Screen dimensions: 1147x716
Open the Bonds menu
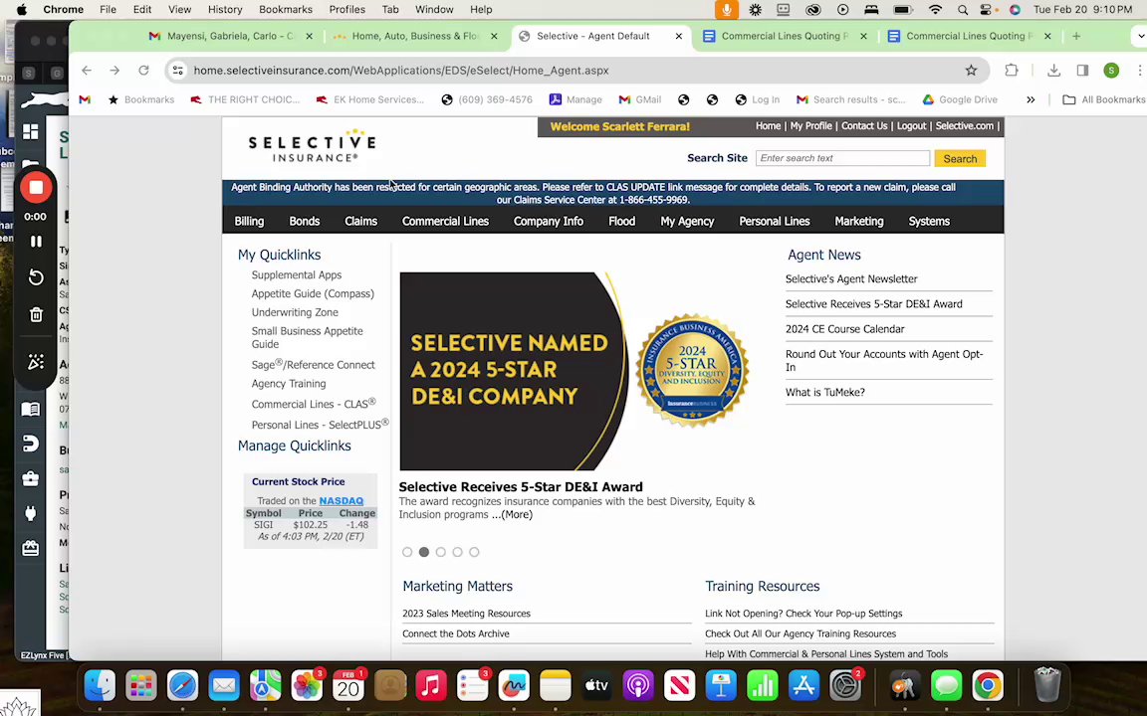click(305, 221)
